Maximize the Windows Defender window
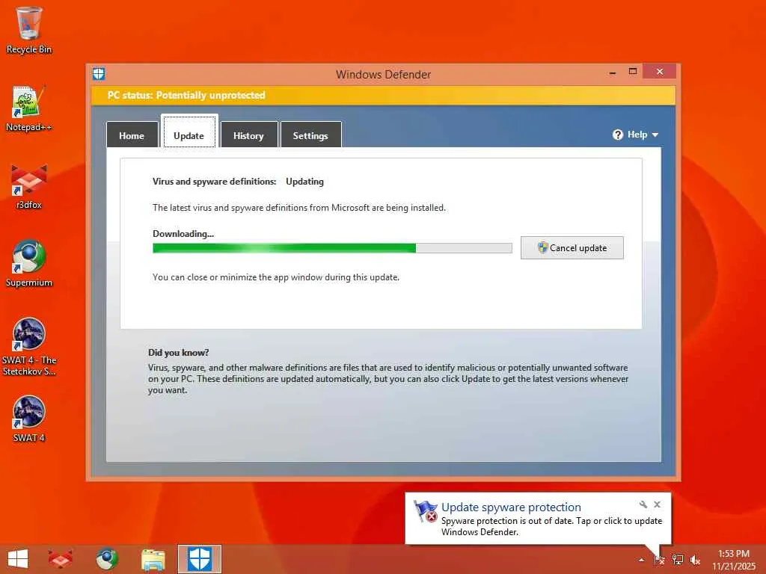The height and width of the screenshot is (574, 766). 633,72
